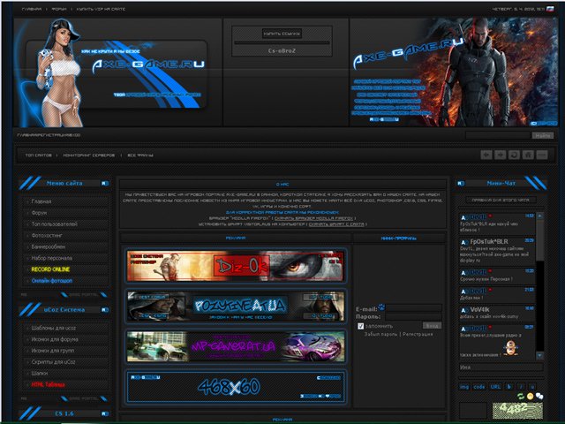Open Купить VIP на сайте menu item
This screenshot has width=565, height=424.
point(101,9)
